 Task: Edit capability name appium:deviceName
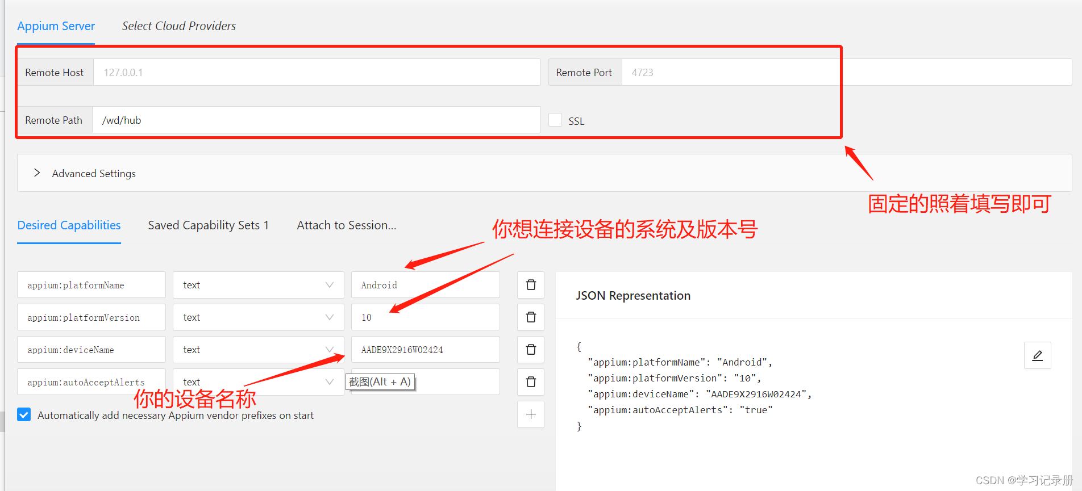pos(91,350)
